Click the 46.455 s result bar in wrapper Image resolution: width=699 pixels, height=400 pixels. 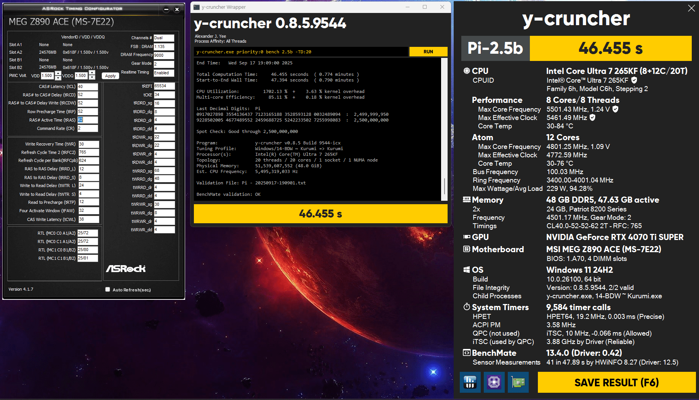[320, 214]
